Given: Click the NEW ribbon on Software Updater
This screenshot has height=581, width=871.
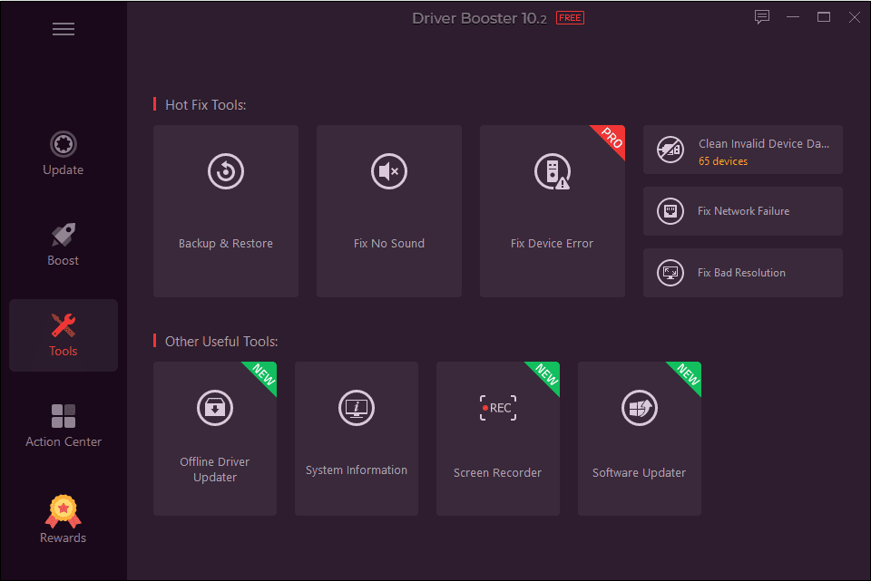Looking at the screenshot, I should [x=689, y=374].
